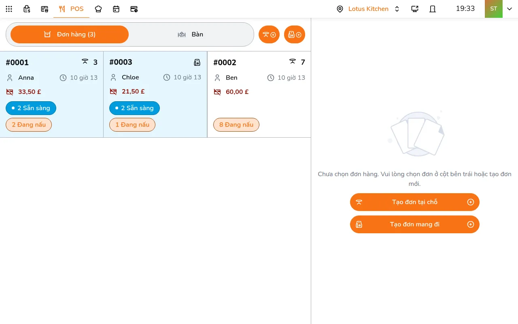Open the receipt orders list icon
The height and width of the screenshot is (324, 518).
pos(45,9)
